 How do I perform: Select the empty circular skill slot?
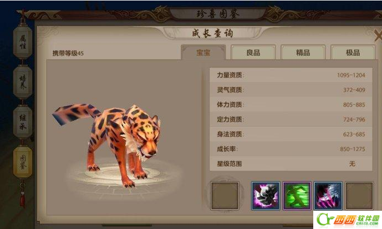[225, 196]
